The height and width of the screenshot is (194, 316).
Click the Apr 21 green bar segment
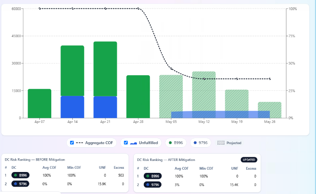105,69
